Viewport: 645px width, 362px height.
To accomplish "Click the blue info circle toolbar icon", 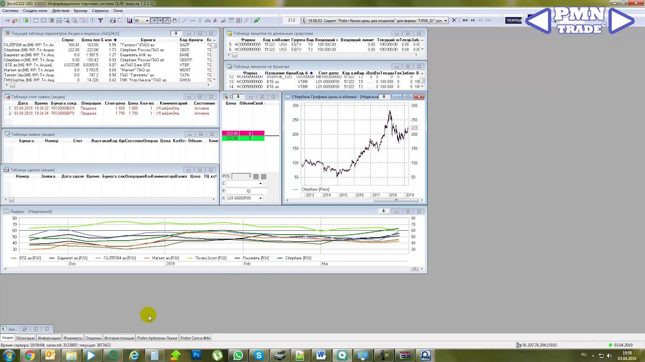I will click(x=92, y=21).
